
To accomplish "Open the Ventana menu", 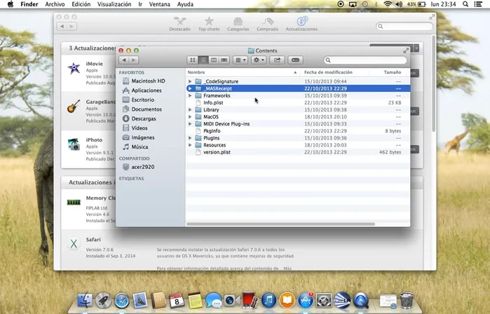I will [159, 4].
